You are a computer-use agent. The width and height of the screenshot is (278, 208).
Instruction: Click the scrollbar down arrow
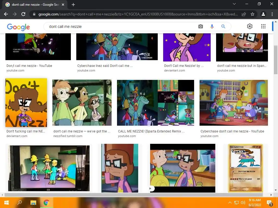click(276, 190)
